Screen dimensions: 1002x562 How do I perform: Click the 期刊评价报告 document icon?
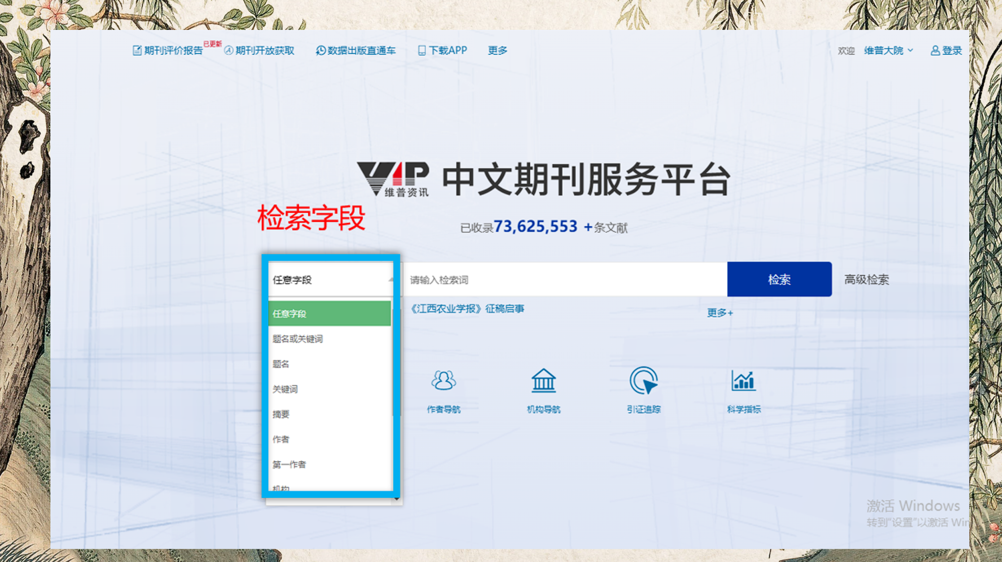tap(137, 50)
